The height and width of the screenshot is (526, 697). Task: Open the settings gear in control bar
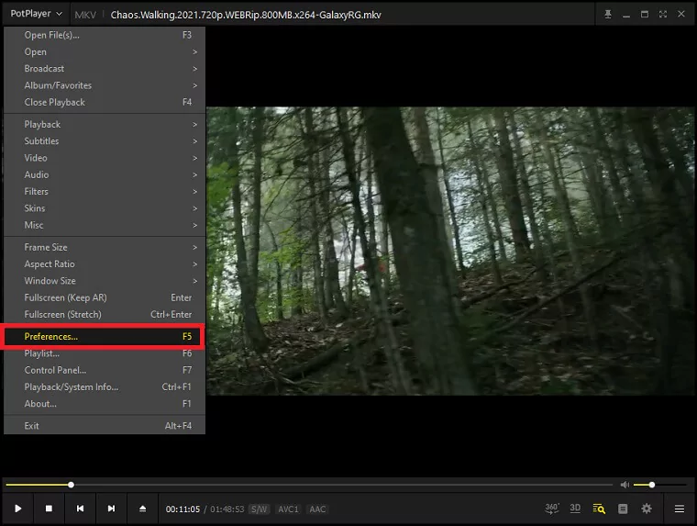coord(647,509)
